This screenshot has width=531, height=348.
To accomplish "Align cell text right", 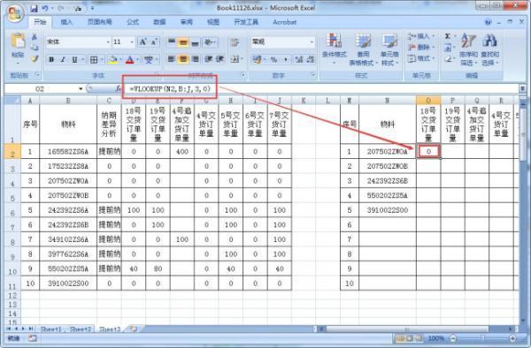I will pyautogui.click(x=195, y=59).
